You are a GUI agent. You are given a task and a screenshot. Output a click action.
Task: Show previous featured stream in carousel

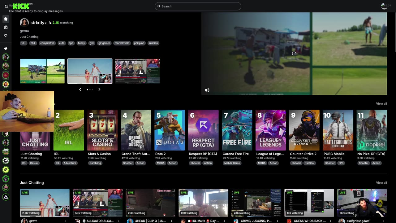(80, 90)
